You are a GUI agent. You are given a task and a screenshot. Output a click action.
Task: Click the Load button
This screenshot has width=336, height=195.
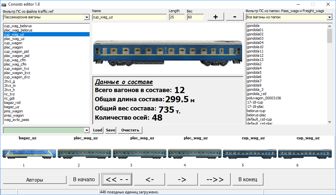[x=97, y=130]
